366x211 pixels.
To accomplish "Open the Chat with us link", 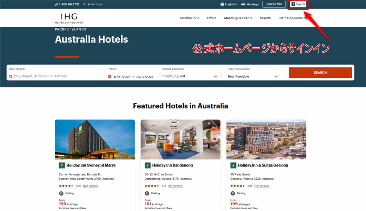I will tap(92, 4).
